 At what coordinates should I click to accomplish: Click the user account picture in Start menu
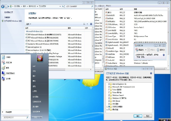coord(40,58)
